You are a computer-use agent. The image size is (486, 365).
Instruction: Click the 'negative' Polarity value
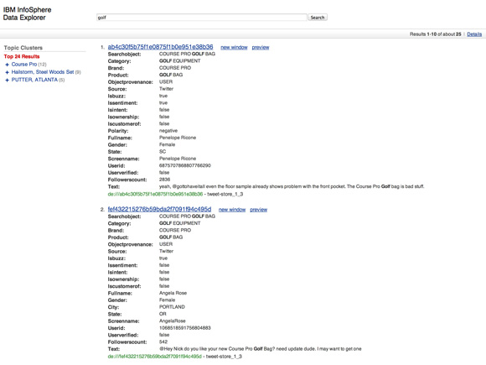click(168, 131)
